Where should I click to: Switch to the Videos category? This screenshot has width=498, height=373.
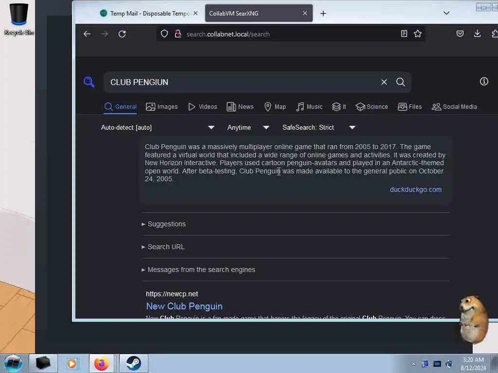point(203,107)
